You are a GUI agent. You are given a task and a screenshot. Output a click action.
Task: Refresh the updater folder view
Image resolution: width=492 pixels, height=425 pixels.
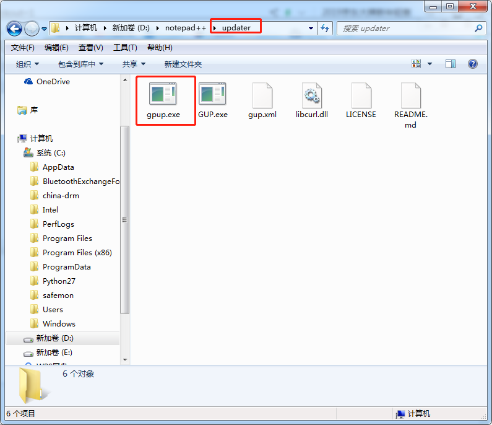point(325,28)
